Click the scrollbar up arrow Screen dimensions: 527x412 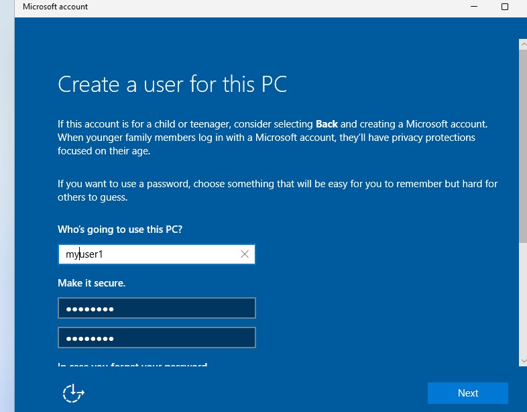coord(522,44)
